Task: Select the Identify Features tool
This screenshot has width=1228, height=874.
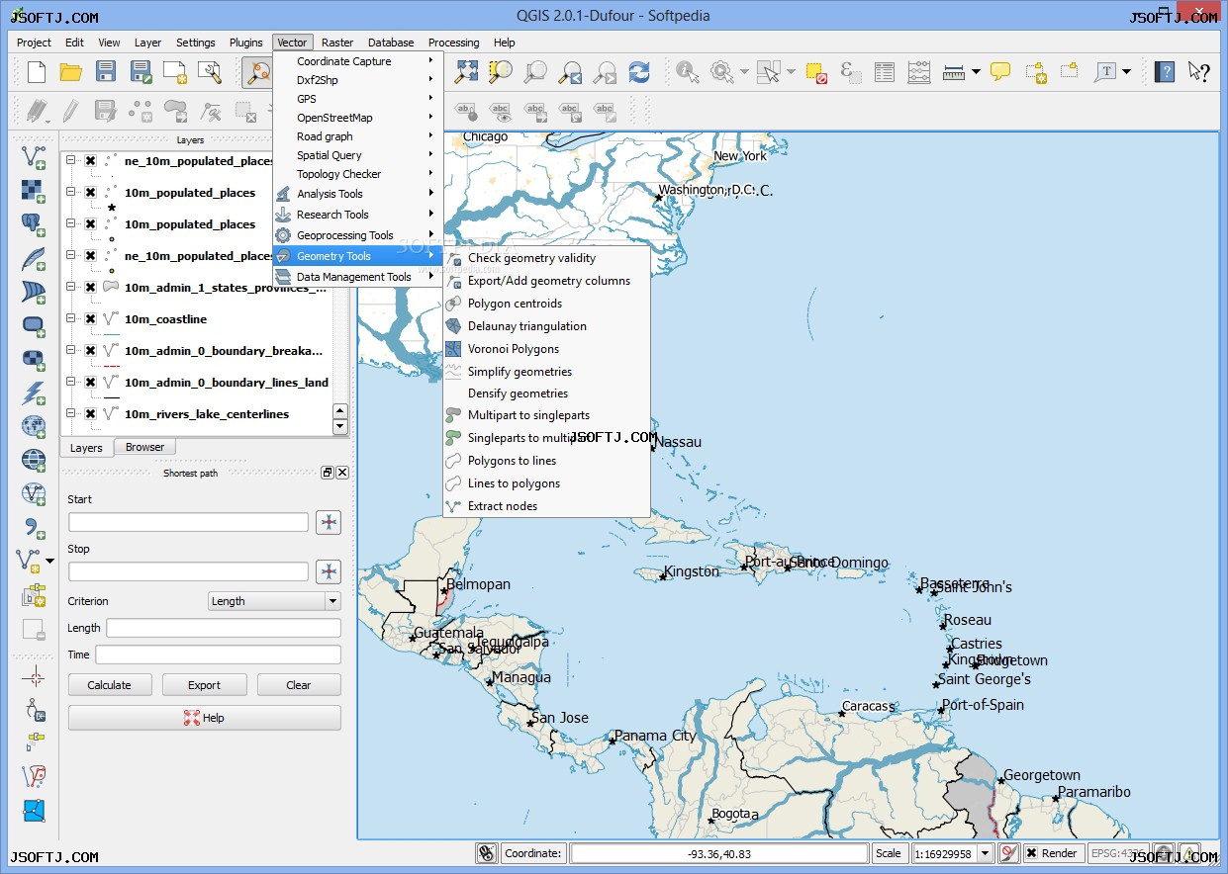Action: click(687, 71)
